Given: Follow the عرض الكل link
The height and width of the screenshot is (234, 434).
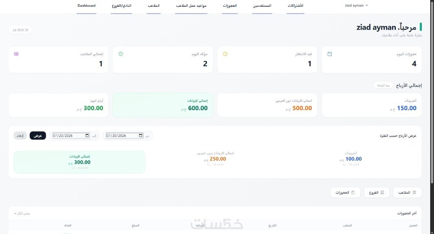Looking at the screenshot, I should pos(22,214).
